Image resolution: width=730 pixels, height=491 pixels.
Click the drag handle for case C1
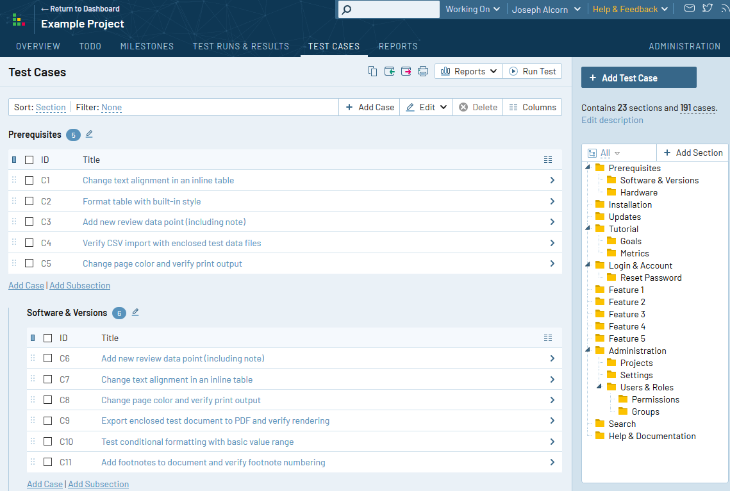tap(14, 179)
